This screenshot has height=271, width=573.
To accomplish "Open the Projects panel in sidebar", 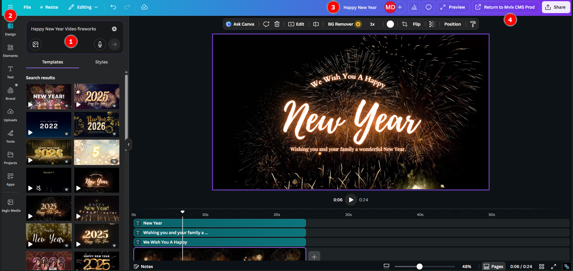I will click(x=10, y=158).
